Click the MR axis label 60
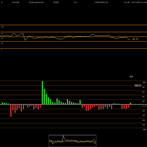Viewport: 147px width, 147px height. 143,92
